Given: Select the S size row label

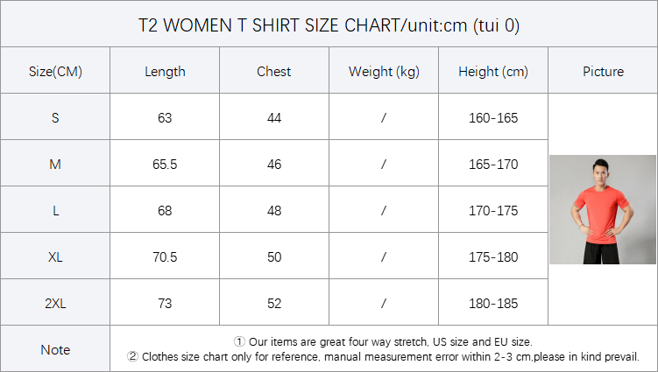Looking at the screenshot, I should [x=55, y=118].
